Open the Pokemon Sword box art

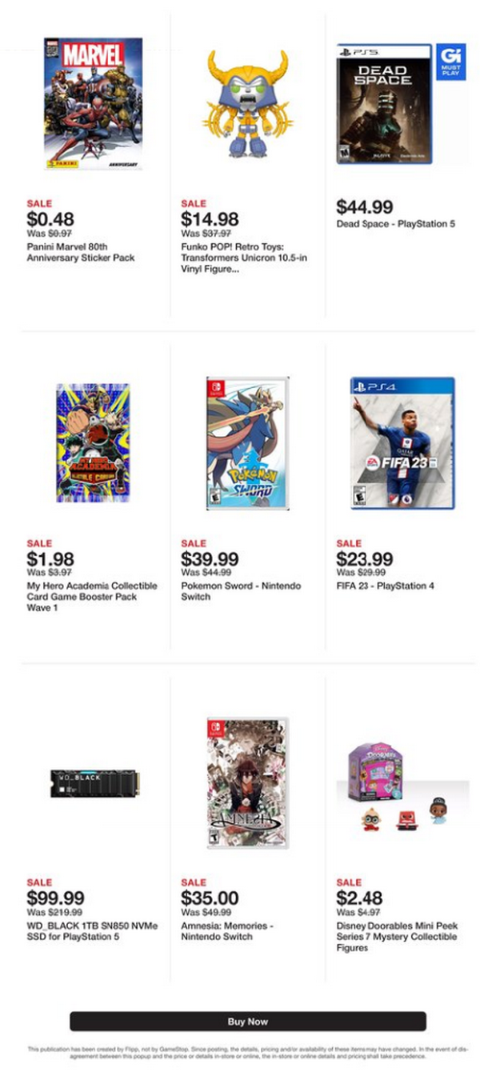point(247,443)
